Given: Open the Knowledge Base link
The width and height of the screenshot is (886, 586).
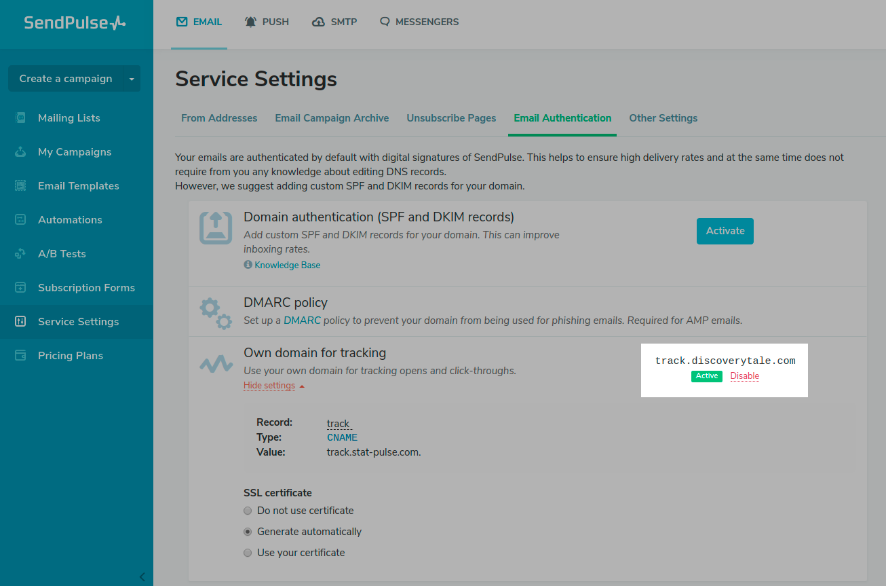Looking at the screenshot, I should pyautogui.click(x=287, y=265).
